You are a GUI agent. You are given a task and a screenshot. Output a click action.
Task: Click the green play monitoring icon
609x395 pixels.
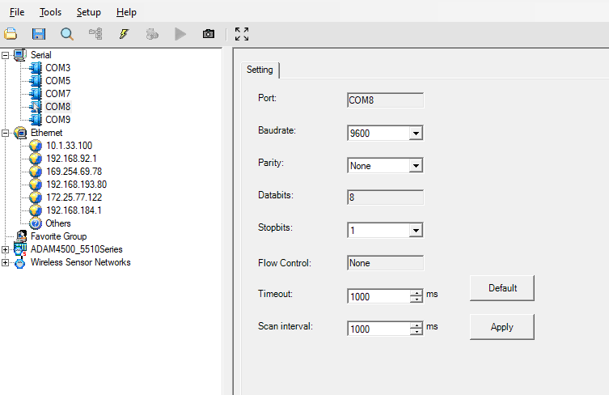tap(180, 34)
